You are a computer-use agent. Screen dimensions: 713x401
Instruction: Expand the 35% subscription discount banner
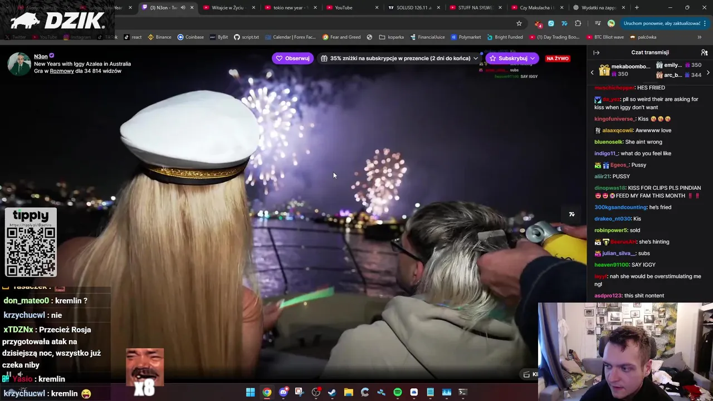point(399,58)
